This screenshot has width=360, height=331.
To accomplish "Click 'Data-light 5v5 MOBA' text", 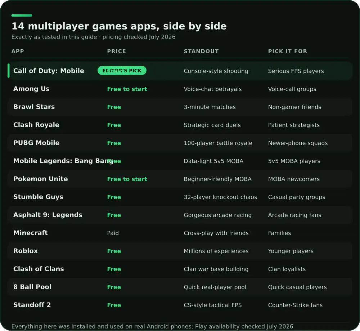I will pyautogui.click(x=213, y=161).
